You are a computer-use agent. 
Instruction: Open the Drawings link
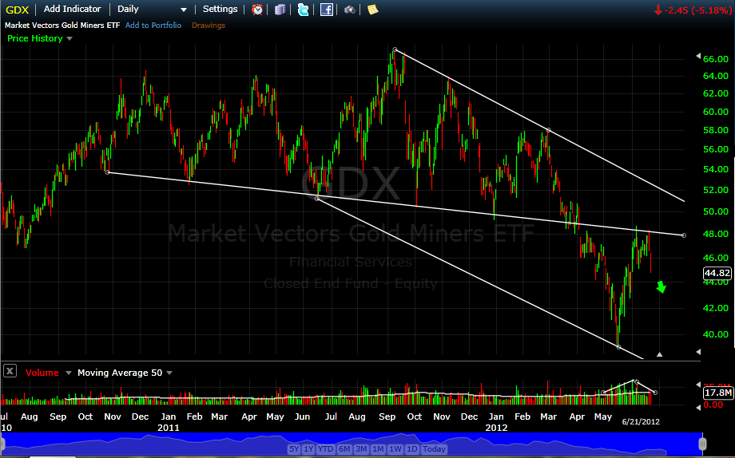209,26
